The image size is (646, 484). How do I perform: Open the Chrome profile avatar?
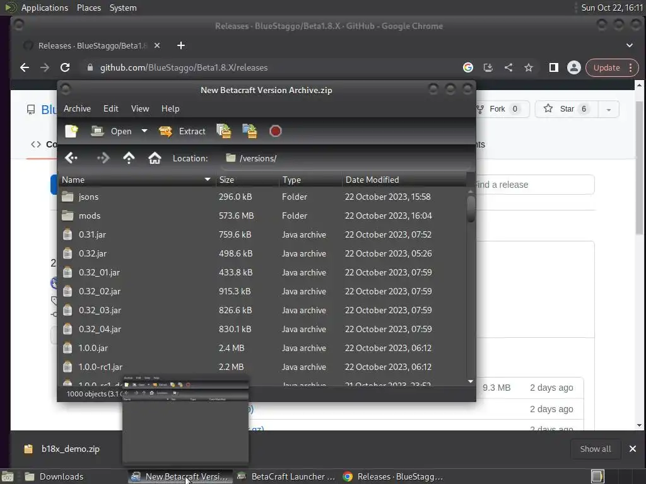point(574,67)
